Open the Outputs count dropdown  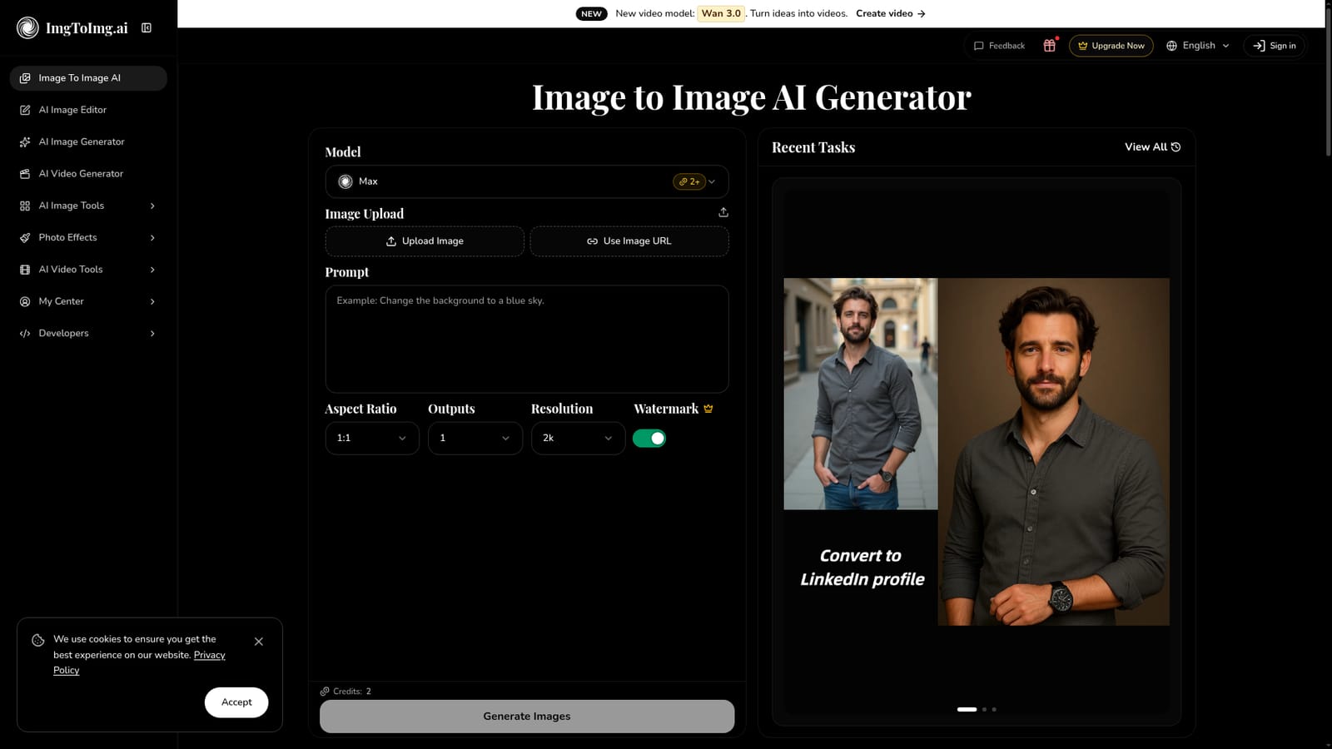click(x=475, y=439)
